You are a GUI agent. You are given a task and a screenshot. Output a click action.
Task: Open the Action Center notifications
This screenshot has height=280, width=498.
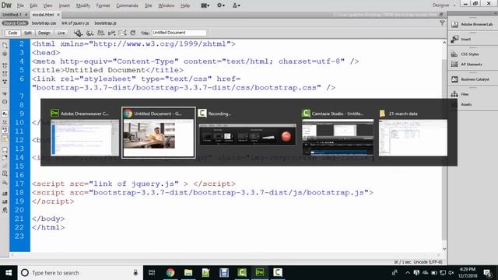pos(487,273)
